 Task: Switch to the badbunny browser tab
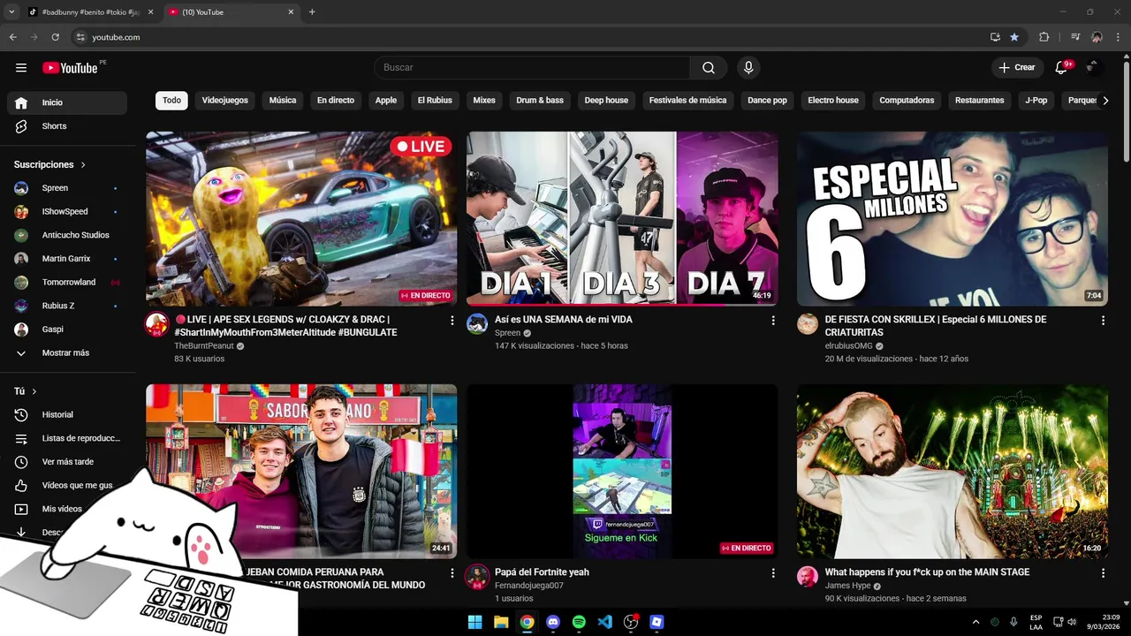click(x=90, y=12)
